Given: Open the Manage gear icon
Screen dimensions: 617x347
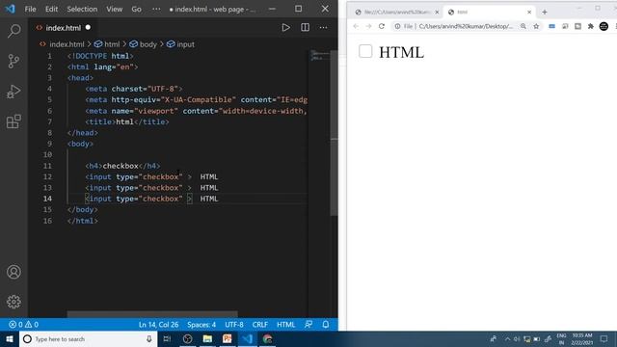Looking at the screenshot, I should click(x=13, y=302).
